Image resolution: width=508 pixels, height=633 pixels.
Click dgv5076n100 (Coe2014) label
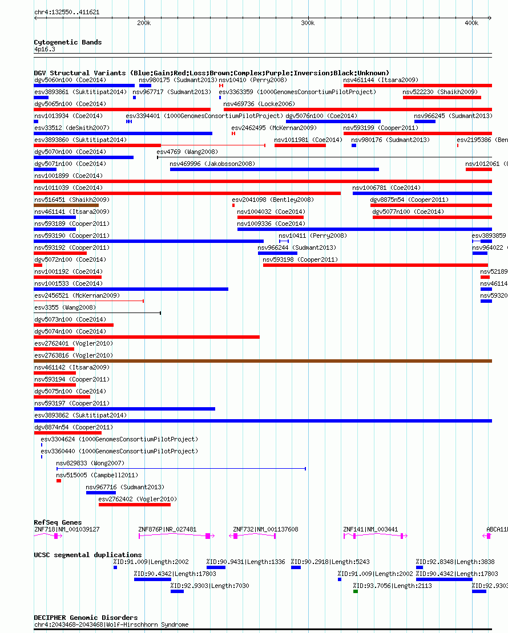click(321, 116)
